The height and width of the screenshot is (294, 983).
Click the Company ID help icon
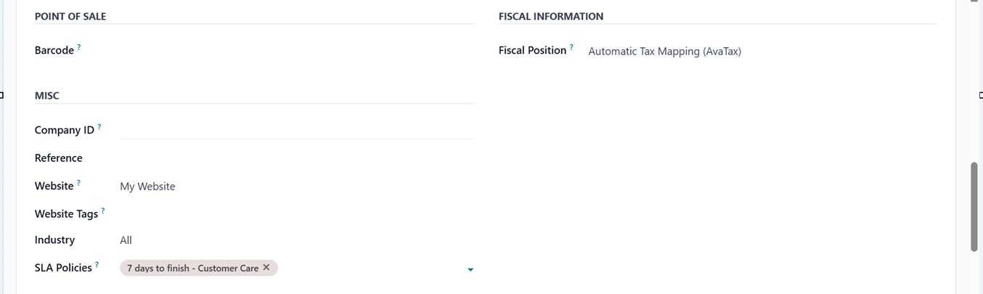pos(99,127)
